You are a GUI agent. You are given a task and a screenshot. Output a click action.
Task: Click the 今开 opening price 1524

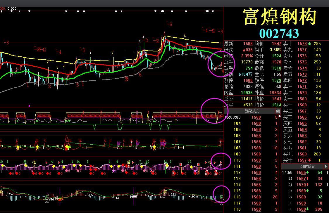[x=277, y=56]
